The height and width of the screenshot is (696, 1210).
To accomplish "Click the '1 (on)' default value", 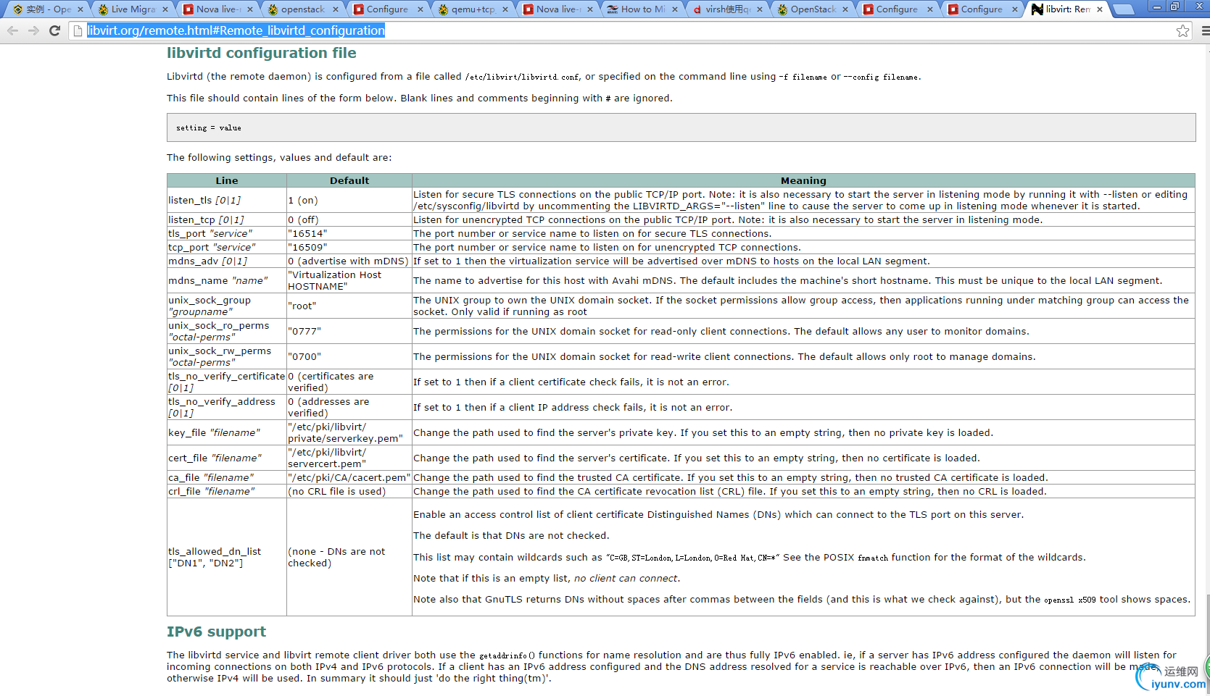I will (x=303, y=201).
